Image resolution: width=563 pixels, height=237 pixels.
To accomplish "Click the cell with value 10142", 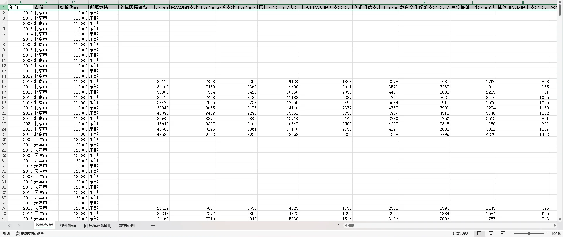I will click(192, 134).
